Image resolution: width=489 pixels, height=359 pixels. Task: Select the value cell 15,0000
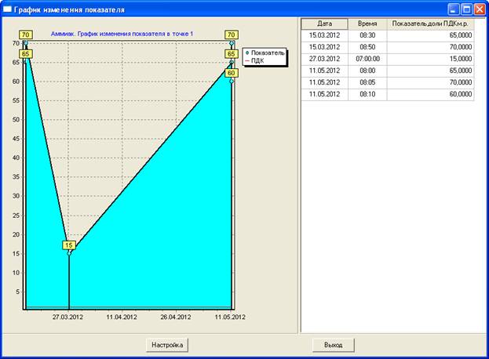pyautogui.click(x=431, y=59)
